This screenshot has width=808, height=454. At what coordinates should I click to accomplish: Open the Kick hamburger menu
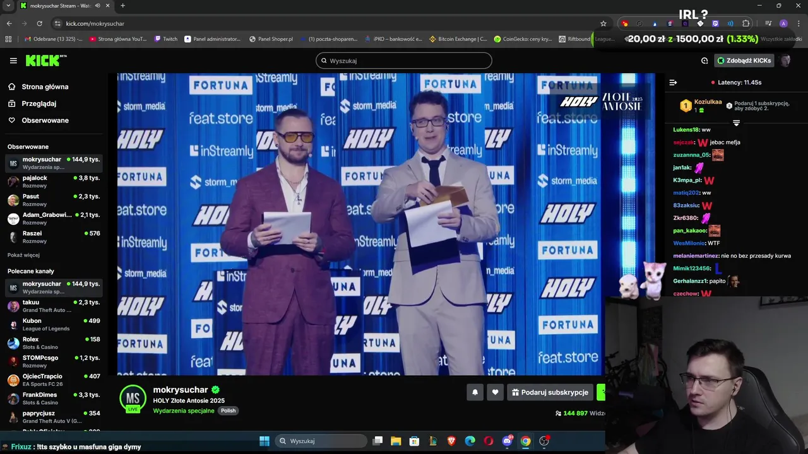(x=13, y=61)
